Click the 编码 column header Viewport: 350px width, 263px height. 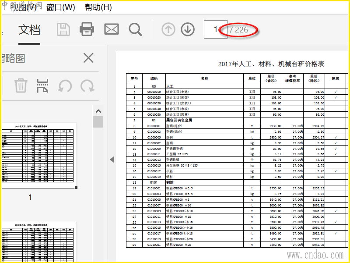coord(154,78)
